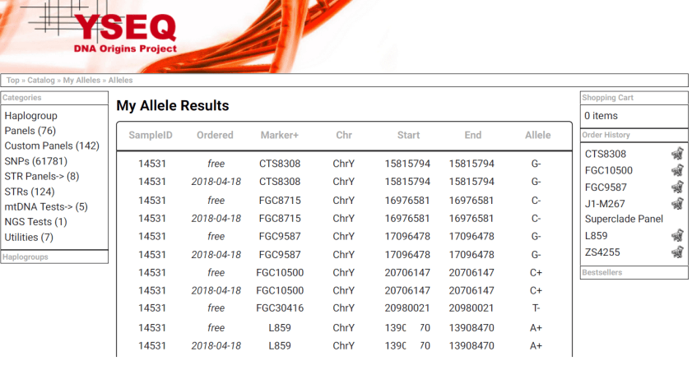Click the SampleID column header
The height and width of the screenshot is (370, 692).
pos(151,136)
